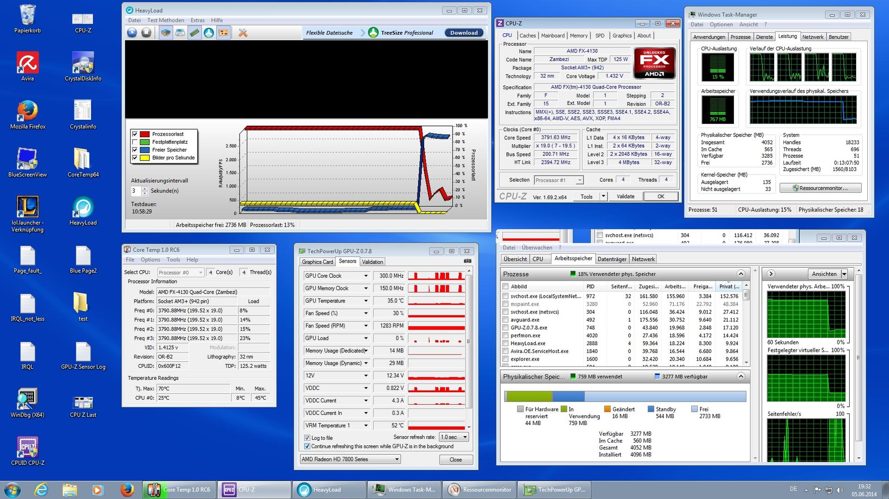This screenshot has height=499, width=889.
Task: Click the GPU-Z screenshot camera icon
Action: pyautogui.click(x=467, y=261)
